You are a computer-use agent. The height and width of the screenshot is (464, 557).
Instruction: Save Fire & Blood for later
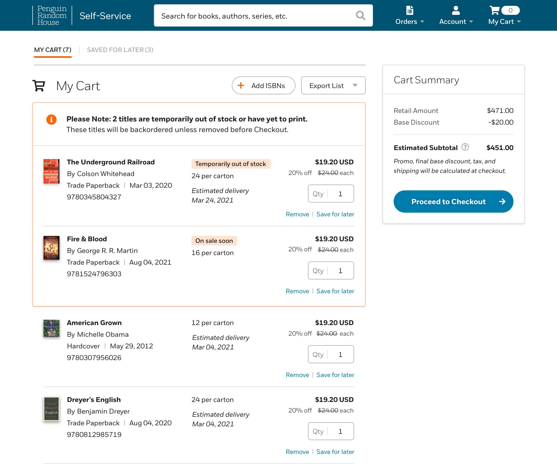(x=335, y=291)
